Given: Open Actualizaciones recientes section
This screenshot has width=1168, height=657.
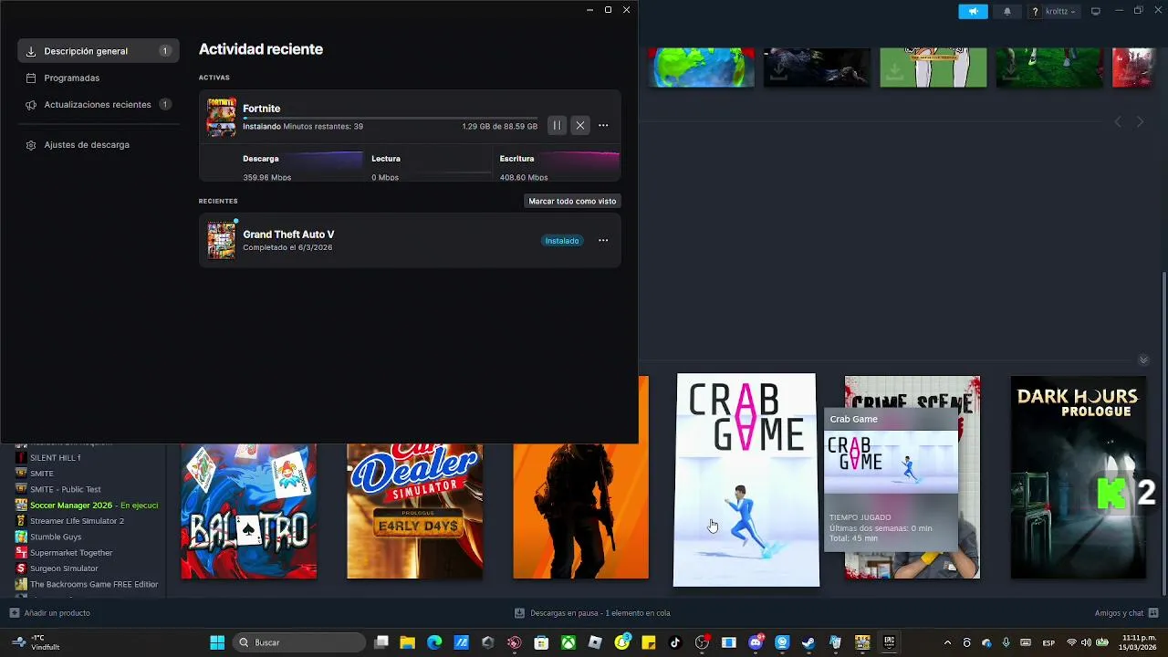Looking at the screenshot, I should 98,104.
